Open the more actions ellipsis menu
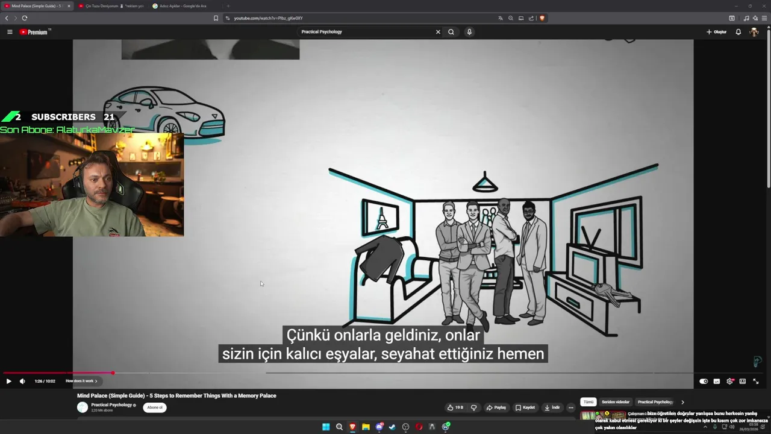This screenshot has width=771, height=434. pos(571,407)
